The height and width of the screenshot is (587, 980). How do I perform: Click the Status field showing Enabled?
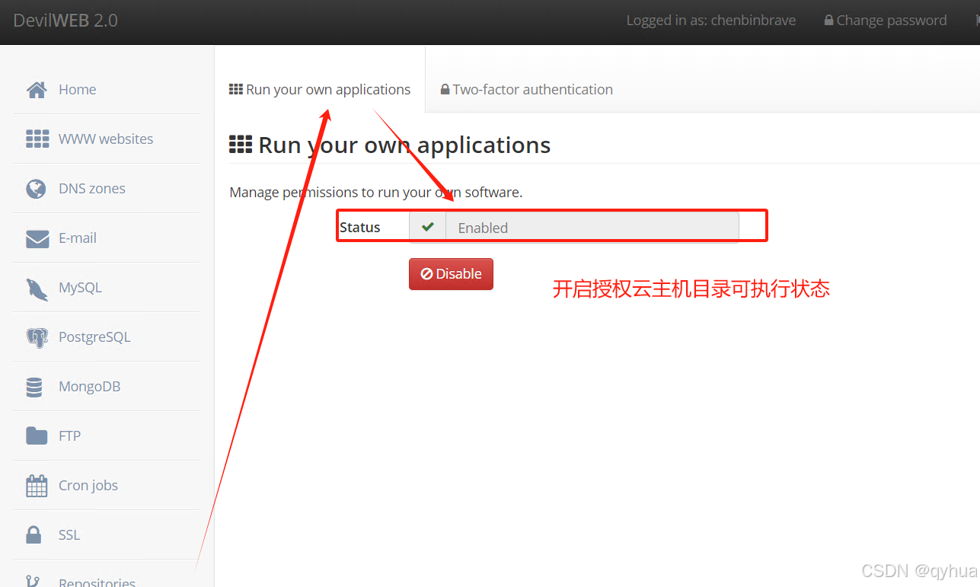[x=591, y=228]
